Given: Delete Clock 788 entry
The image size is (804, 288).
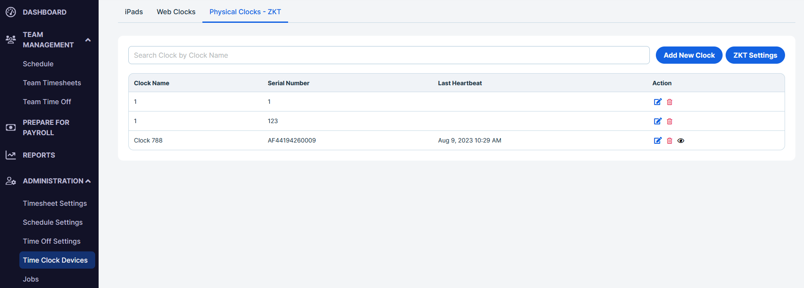Looking at the screenshot, I should click(x=670, y=141).
